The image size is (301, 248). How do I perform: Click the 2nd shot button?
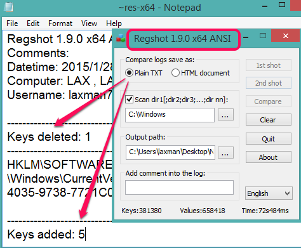click(x=269, y=83)
